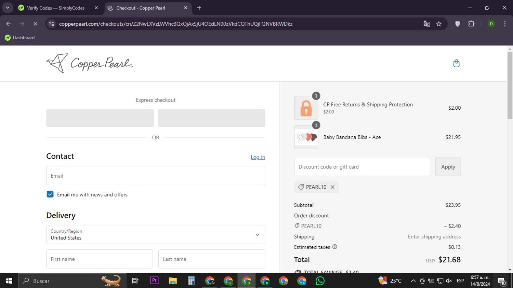Open the notification center with 10 badge
513x288 pixels.
point(502,281)
